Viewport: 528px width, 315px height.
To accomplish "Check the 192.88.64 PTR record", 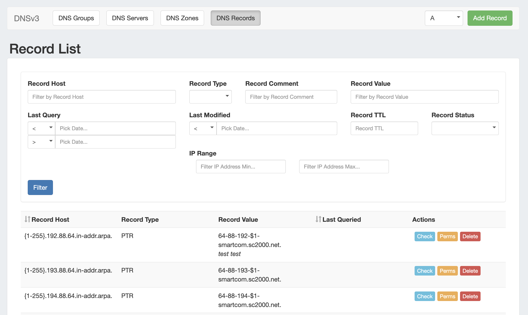I will [x=425, y=236].
